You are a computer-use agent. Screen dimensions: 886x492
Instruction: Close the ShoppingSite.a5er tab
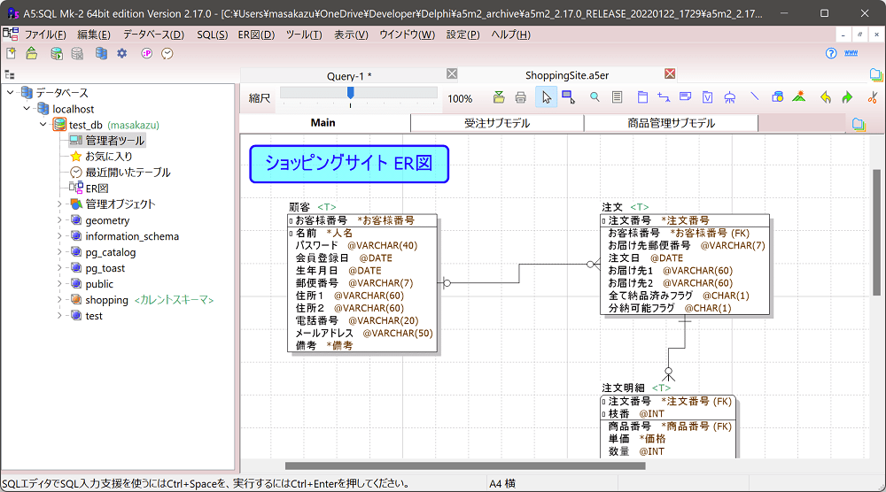pyautogui.click(x=670, y=73)
